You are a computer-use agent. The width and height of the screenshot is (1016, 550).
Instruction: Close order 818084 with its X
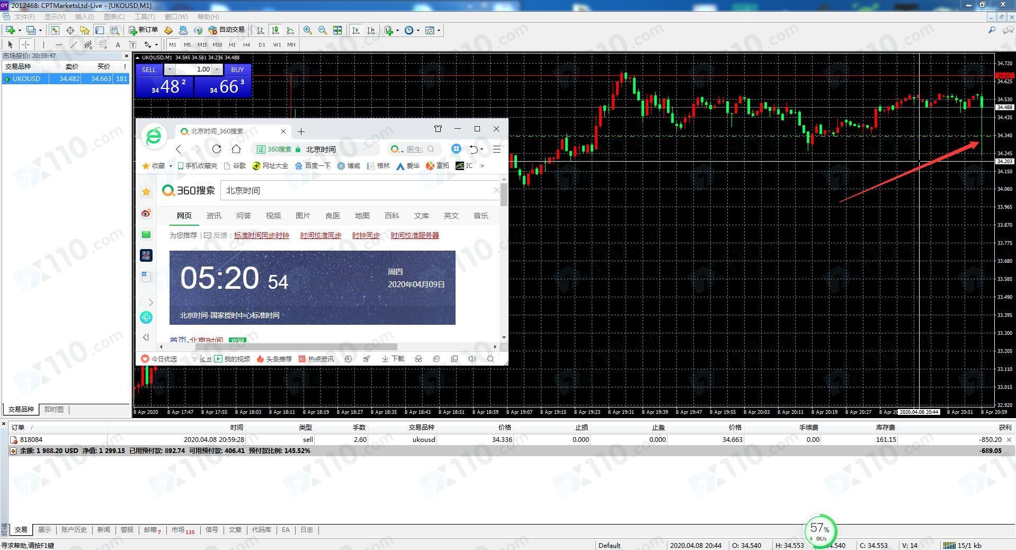coord(1009,440)
